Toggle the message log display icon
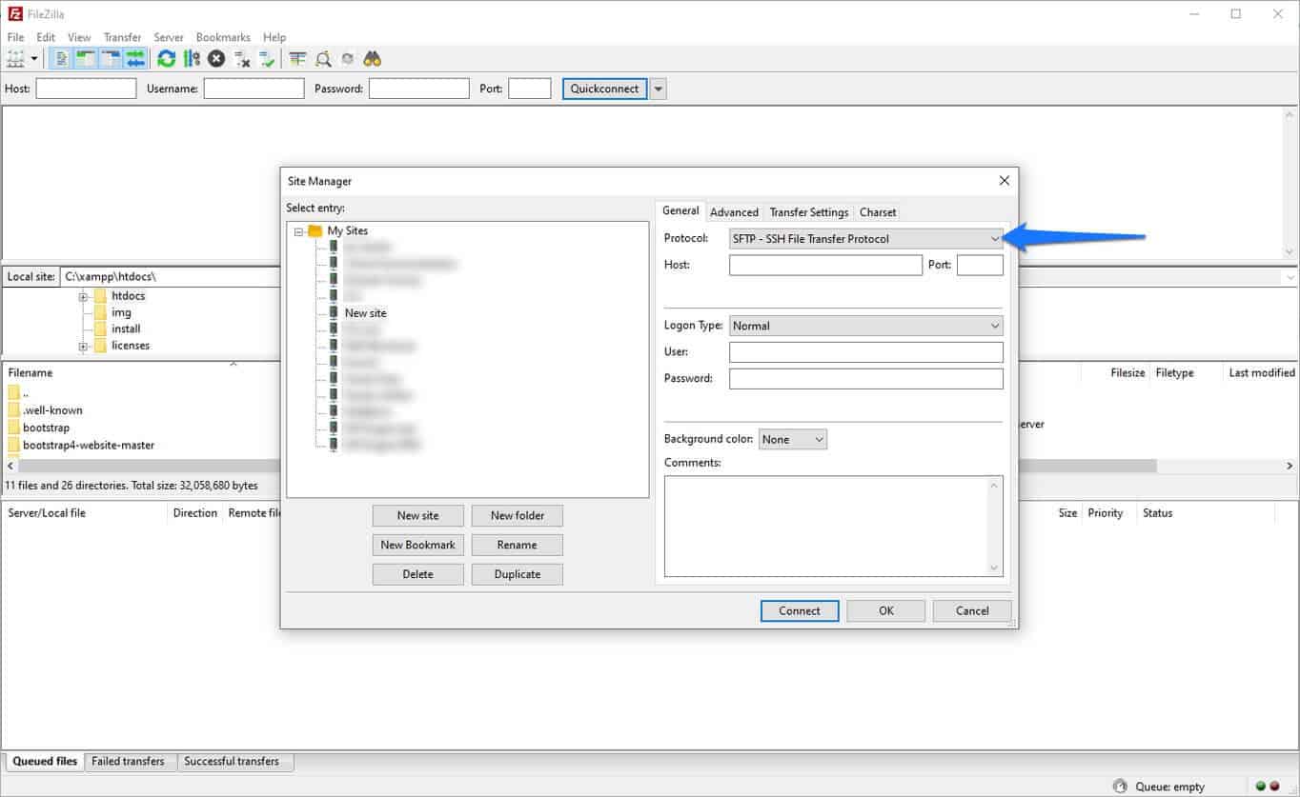This screenshot has height=797, width=1300. click(61, 59)
